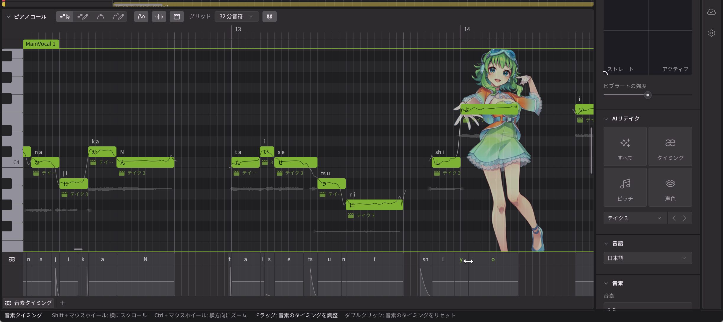Select the か note

click(102, 152)
